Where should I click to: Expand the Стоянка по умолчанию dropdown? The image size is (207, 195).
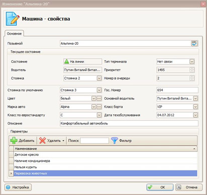point(99,90)
